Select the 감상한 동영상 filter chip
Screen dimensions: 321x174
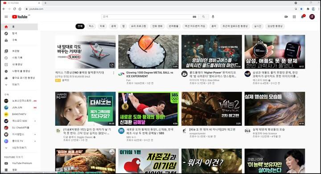pyautogui.click(x=275, y=26)
